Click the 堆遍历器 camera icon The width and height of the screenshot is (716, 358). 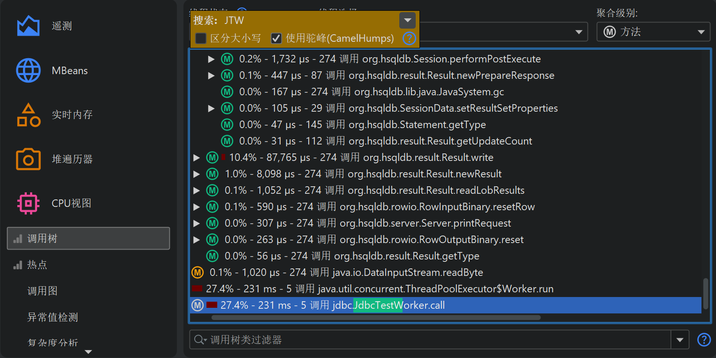[x=28, y=159]
